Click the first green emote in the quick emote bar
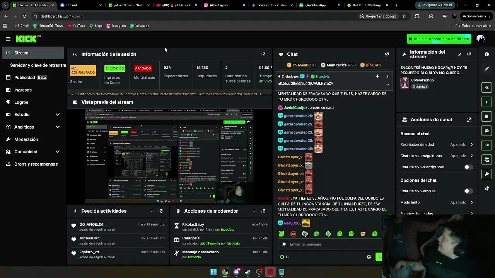 (282, 234)
